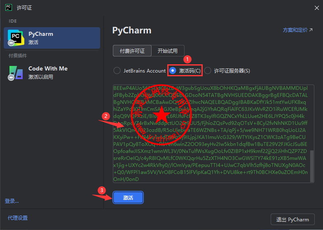Image resolution: width=323 pixels, height=230 pixels.
Task: Switch to the 付费许可证 tab
Action: click(132, 51)
